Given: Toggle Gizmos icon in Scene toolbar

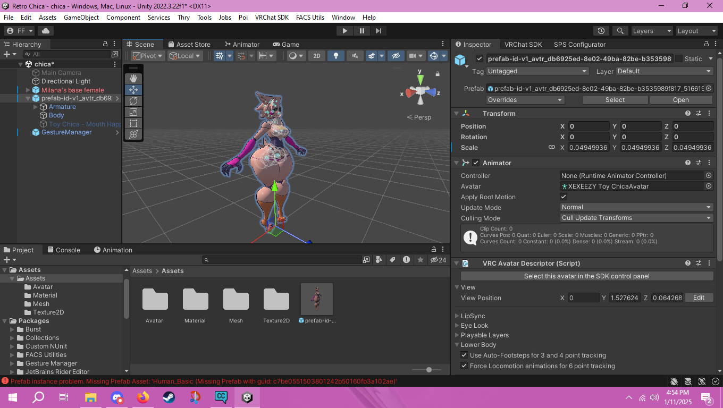Looking at the screenshot, I should pos(433,56).
